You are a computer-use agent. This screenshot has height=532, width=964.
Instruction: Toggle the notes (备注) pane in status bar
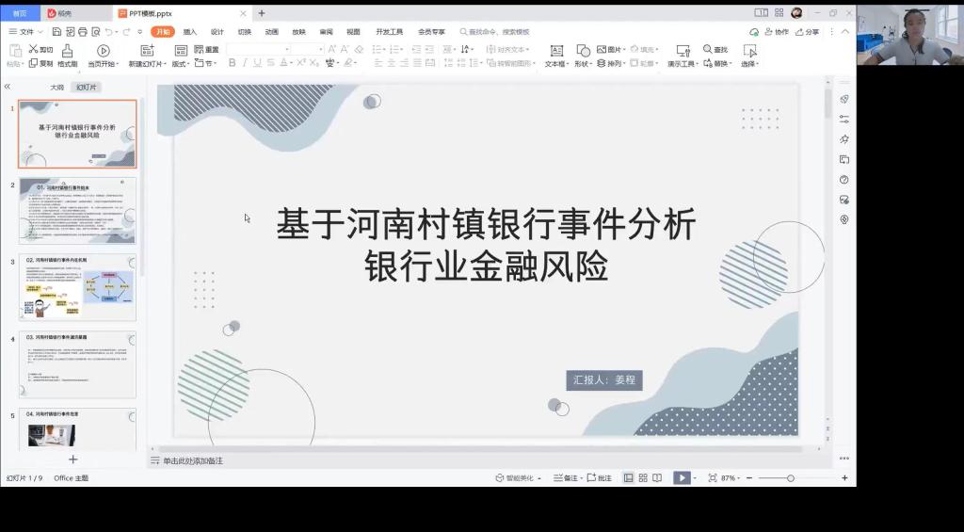click(566, 478)
